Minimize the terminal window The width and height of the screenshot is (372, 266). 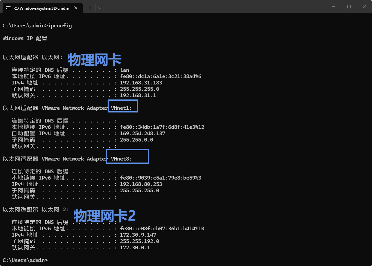334,7
